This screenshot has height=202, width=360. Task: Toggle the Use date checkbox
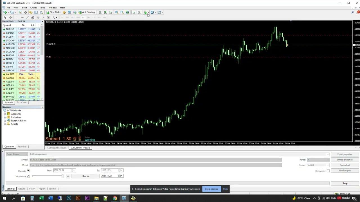pos(28,171)
